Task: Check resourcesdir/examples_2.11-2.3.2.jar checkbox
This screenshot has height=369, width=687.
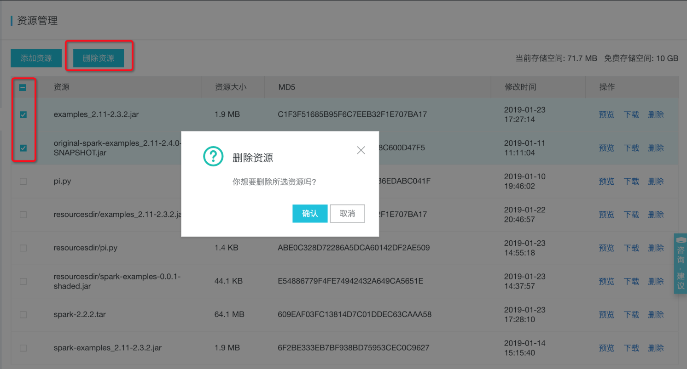Action: coord(23,215)
